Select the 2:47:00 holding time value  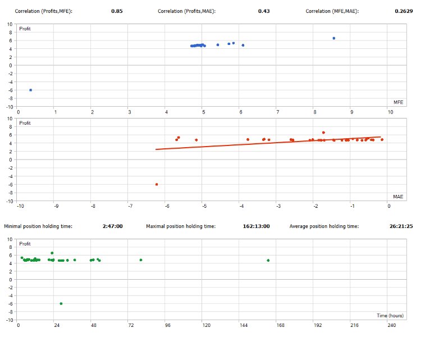pos(112,226)
